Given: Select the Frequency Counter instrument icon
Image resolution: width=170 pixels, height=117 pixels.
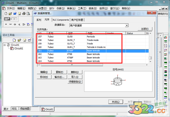Looking at the screenshot, I should coord(165,63).
